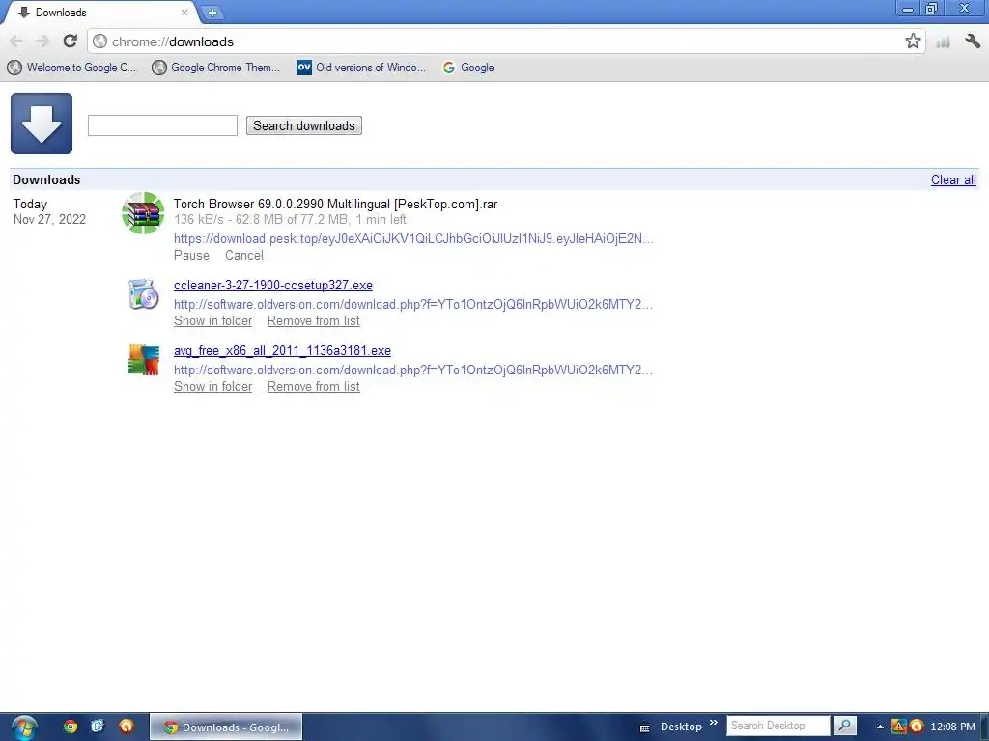Open the Google Chrome Themes bookmark

(215, 68)
